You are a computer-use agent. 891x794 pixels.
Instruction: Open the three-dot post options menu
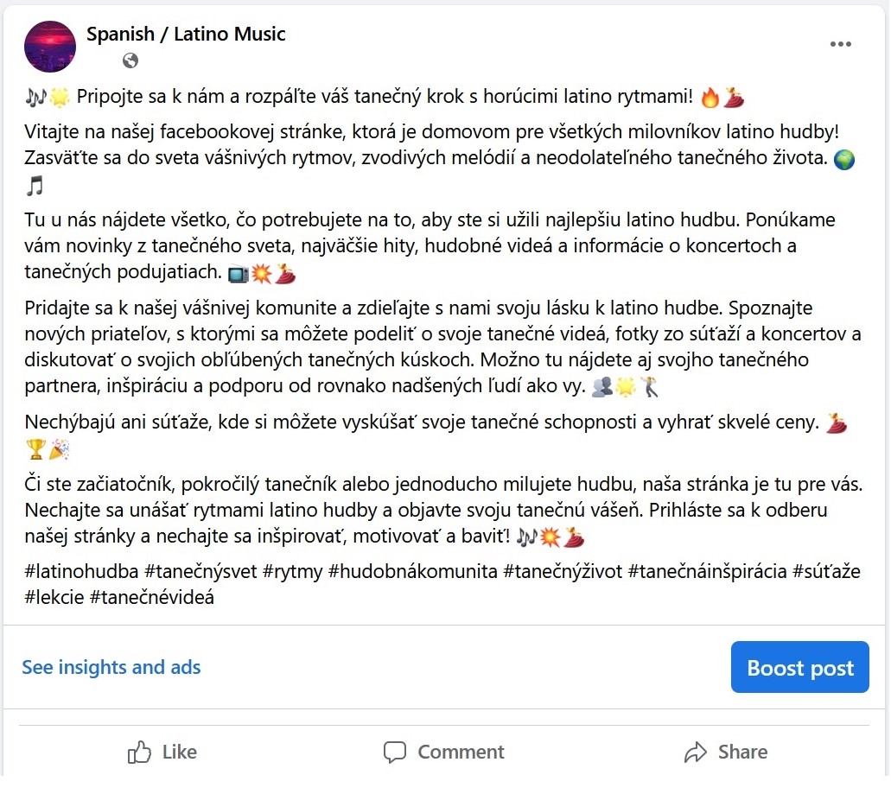tap(840, 44)
